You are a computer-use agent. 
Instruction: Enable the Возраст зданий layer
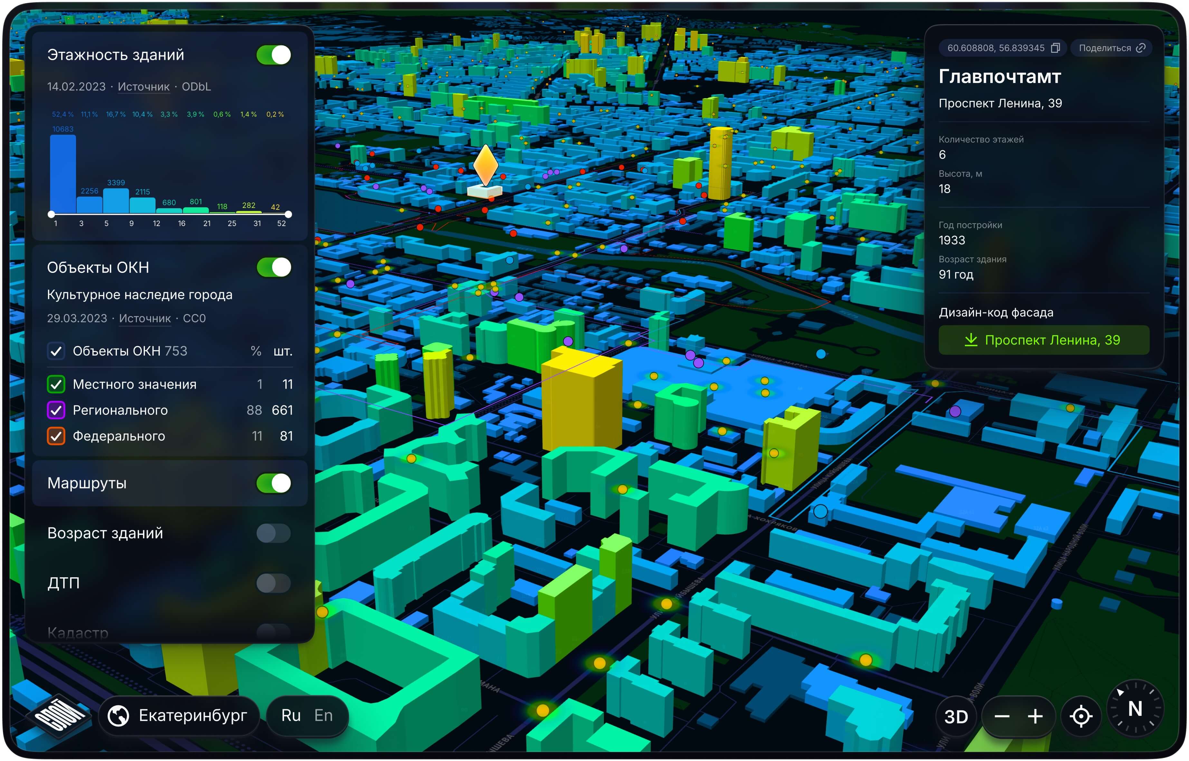point(273,533)
